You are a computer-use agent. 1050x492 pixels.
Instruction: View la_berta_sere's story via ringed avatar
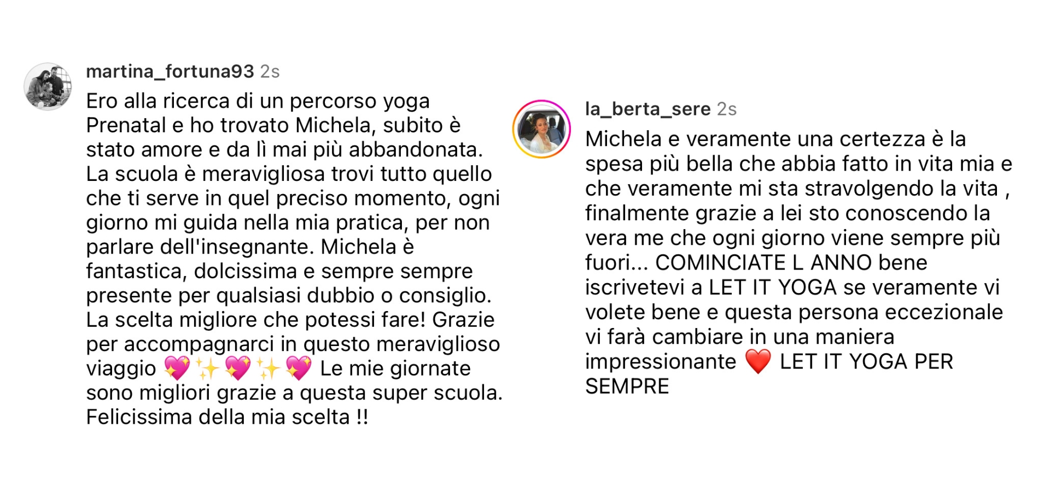(x=541, y=129)
